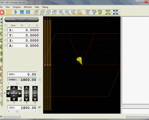Image resolution: width=149 pixels, height=120 pixels.
Task: Click the zoom out magnifier icon
Action: pos(67,12)
